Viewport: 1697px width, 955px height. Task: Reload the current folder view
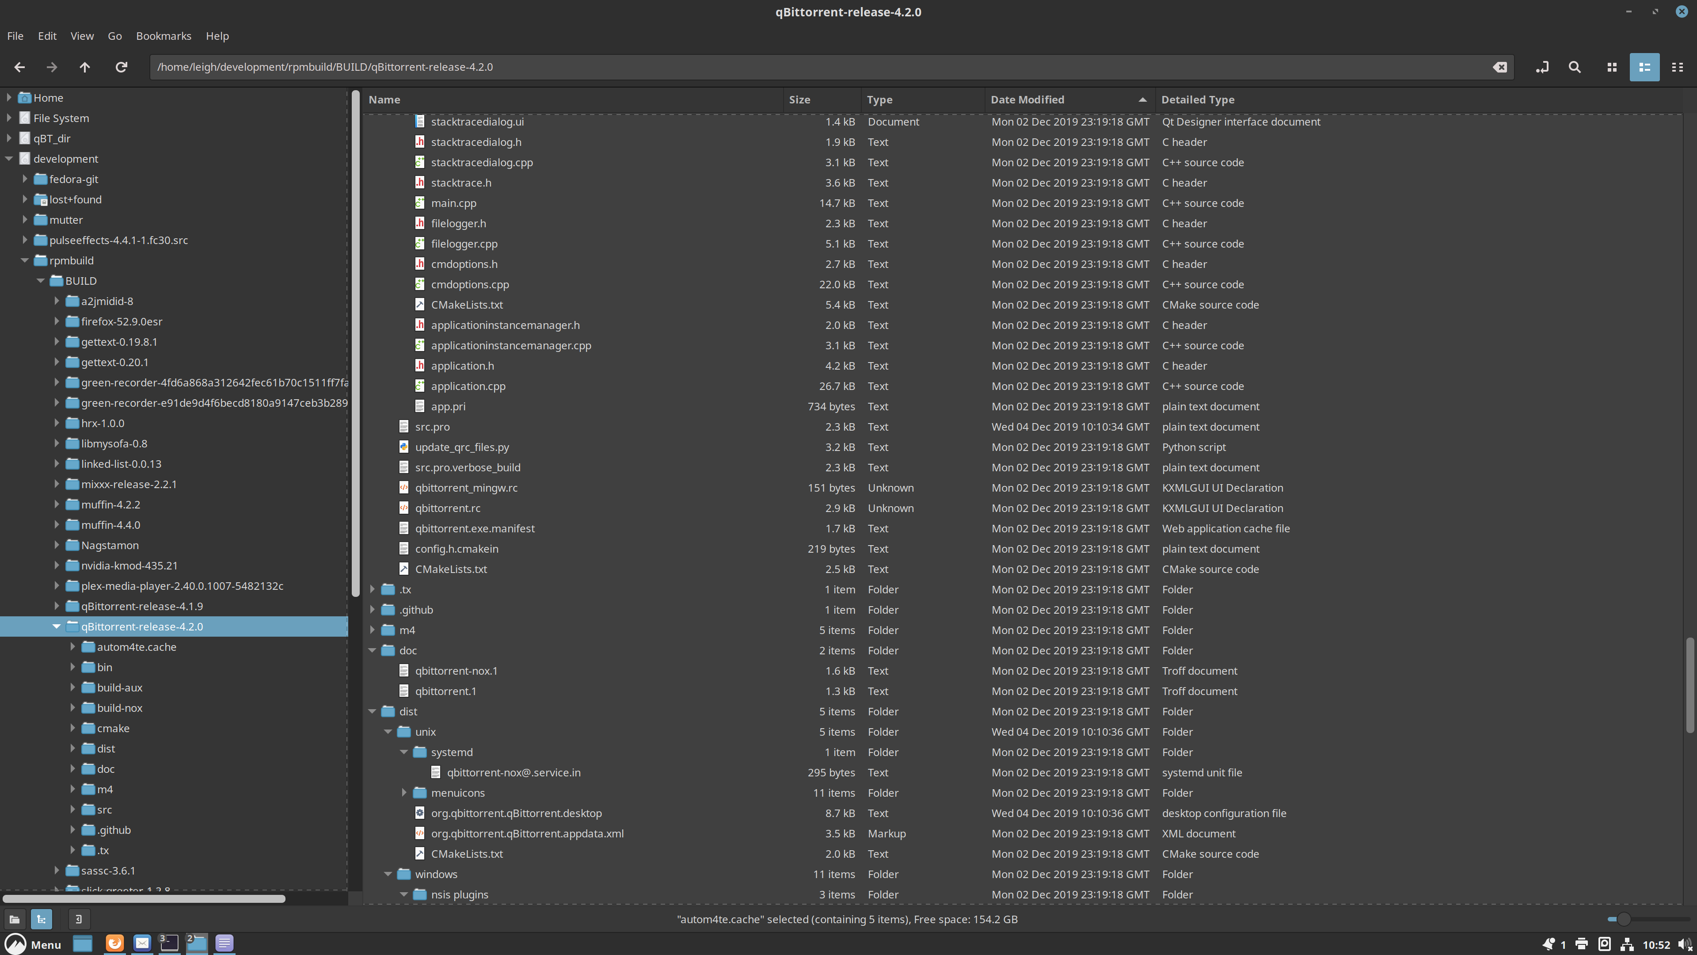tap(121, 67)
